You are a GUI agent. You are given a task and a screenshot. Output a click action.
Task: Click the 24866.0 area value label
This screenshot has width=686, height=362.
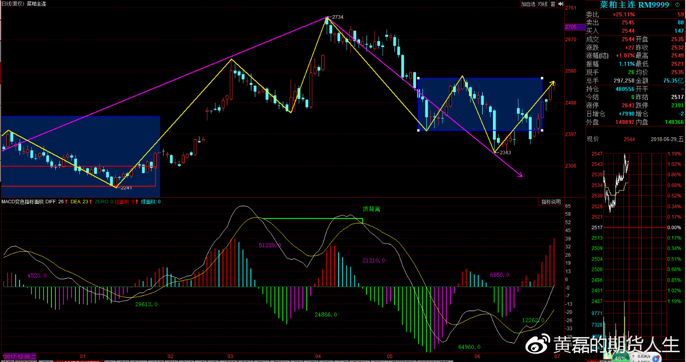pyautogui.click(x=326, y=314)
